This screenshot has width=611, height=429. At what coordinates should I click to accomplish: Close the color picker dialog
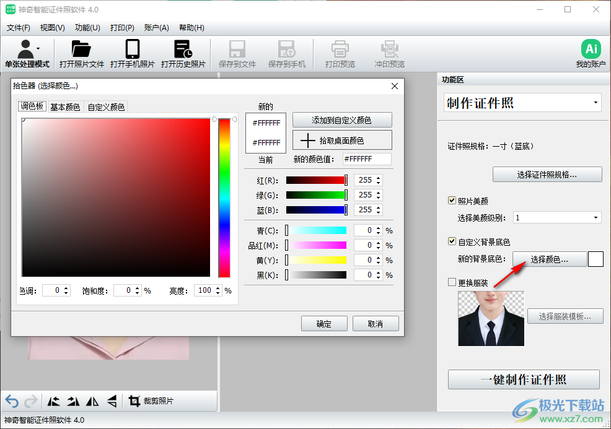coord(394,86)
